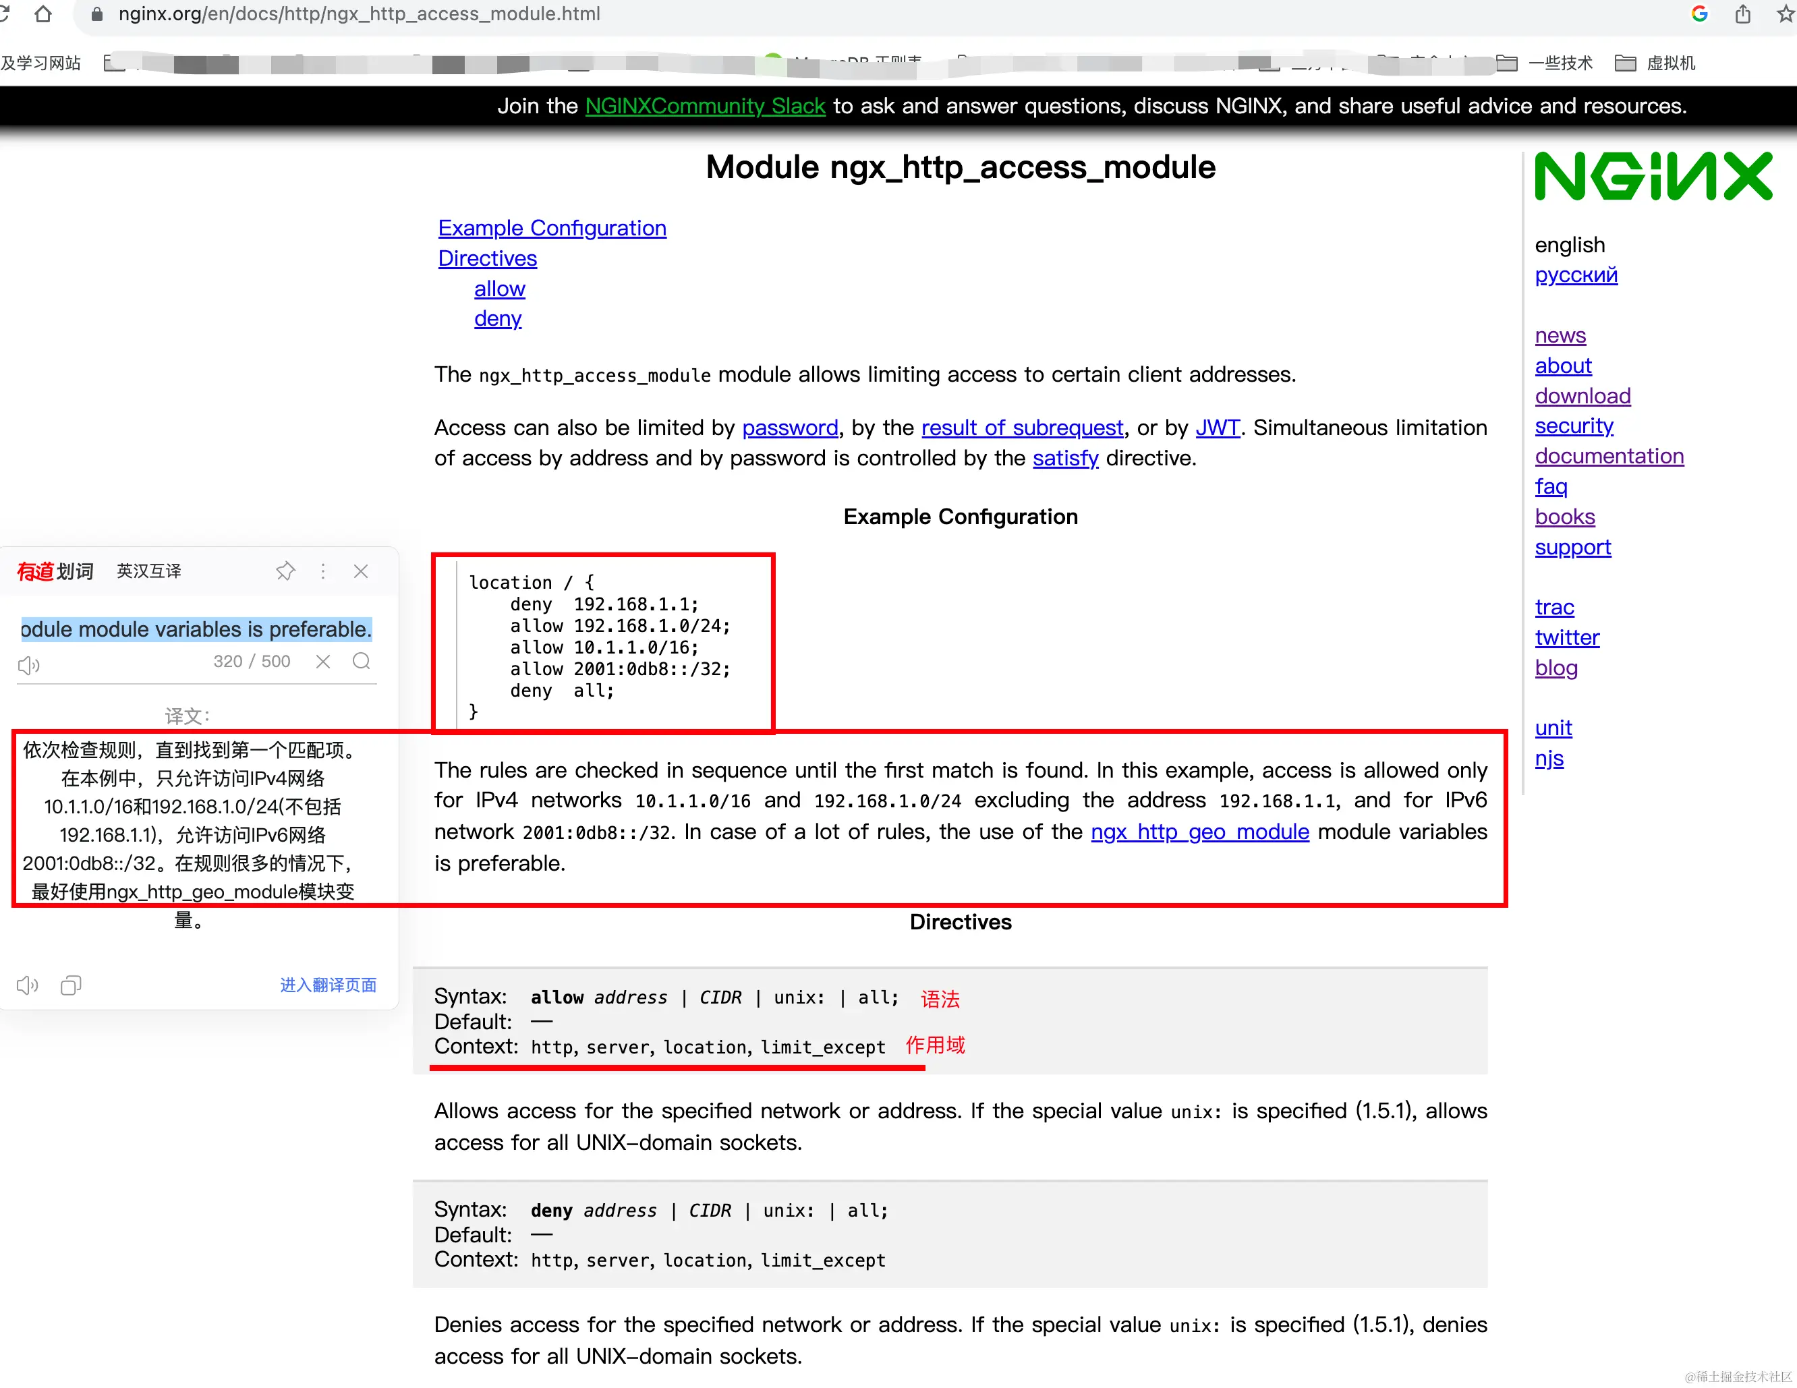Open the three-dot options menu in Youdao popup
Screen dimensions: 1797x1388
point(323,571)
